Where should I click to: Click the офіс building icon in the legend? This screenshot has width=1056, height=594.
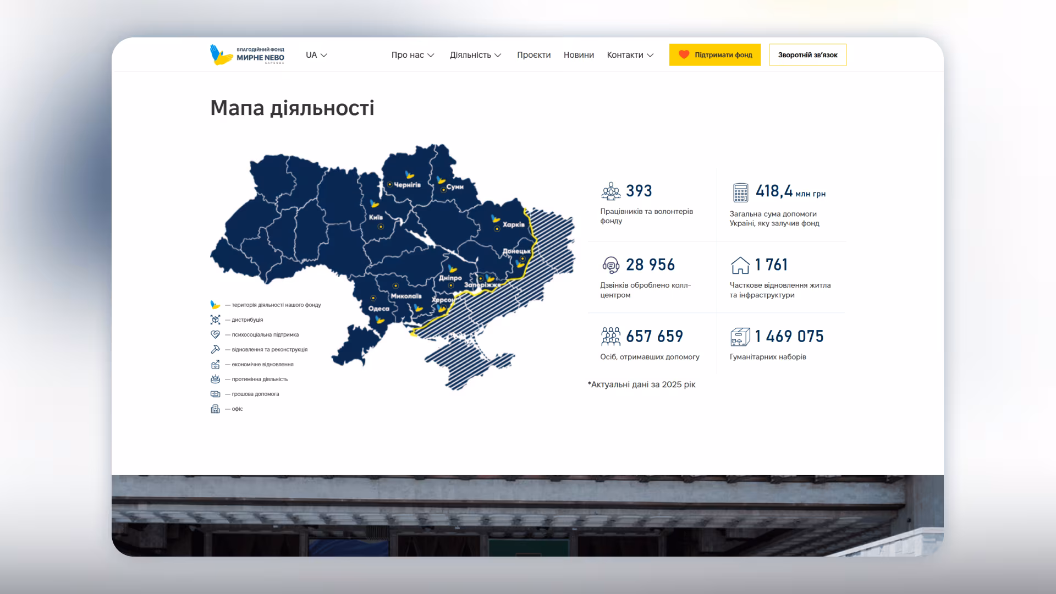(x=216, y=409)
